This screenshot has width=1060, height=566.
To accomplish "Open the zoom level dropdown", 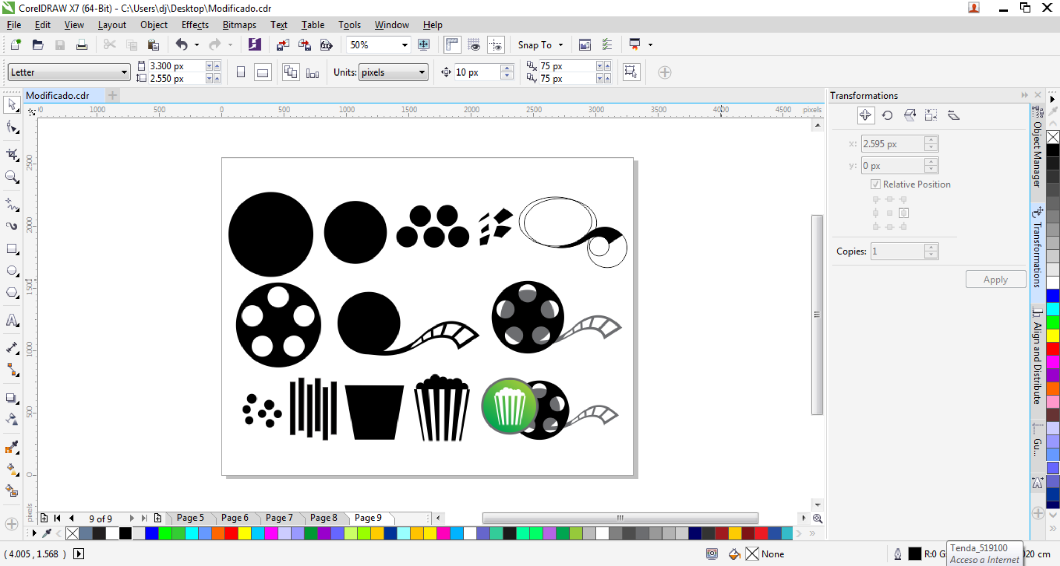I will click(x=405, y=45).
